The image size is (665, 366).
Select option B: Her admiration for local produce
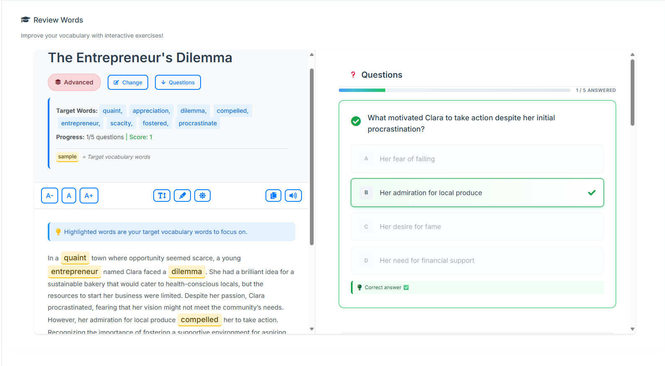tap(477, 193)
